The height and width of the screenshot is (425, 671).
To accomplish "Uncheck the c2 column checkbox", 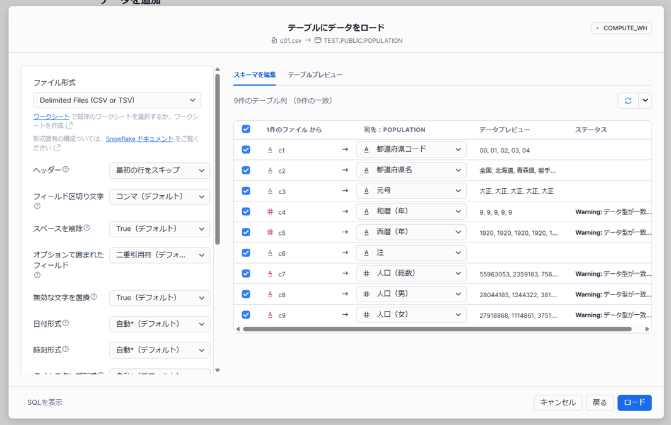I will (246, 170).
